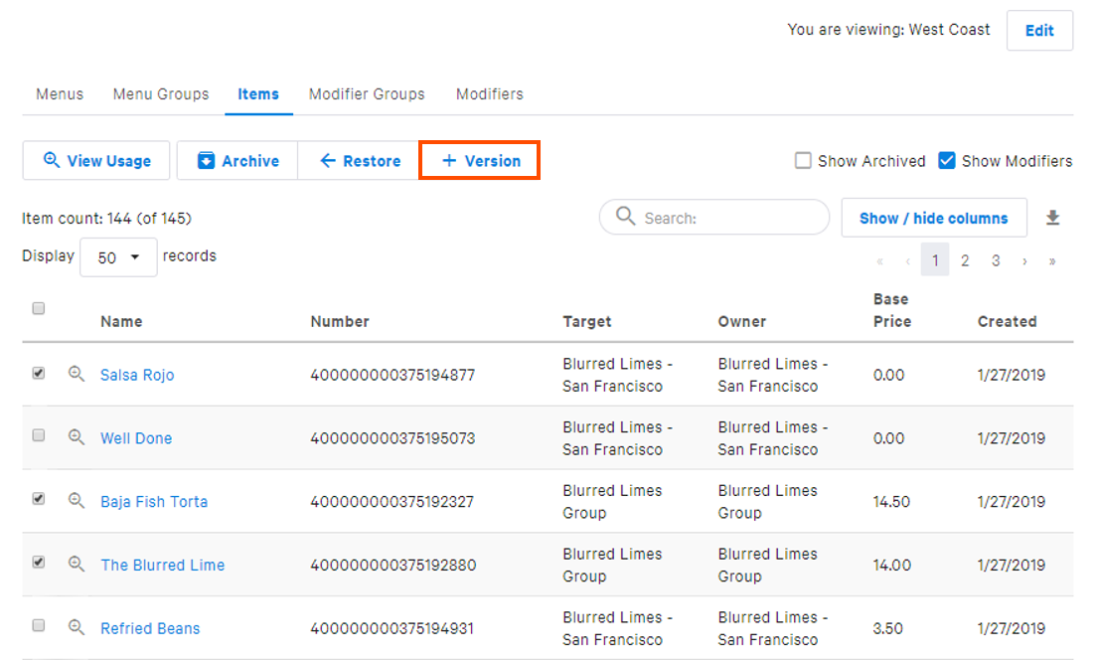Image resolution: width=1096 pixels, height=660 pixels.
Task: Click the last page double-chevron control
Action: click(1052, 259)
